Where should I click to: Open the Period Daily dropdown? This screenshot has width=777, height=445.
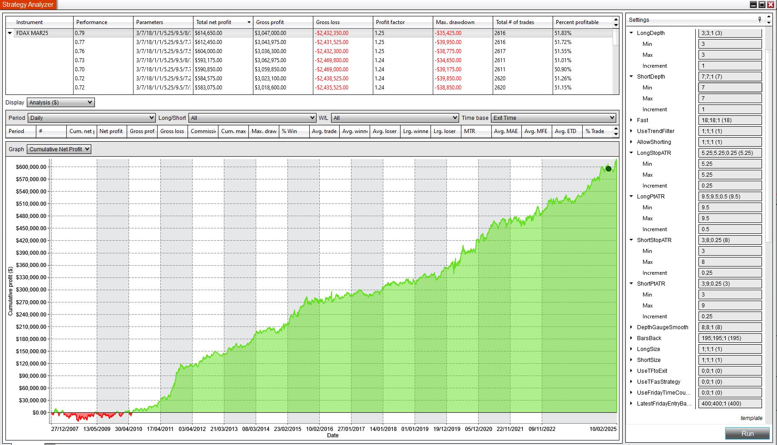92,118
